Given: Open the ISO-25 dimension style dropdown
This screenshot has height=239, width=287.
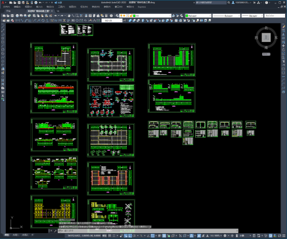Looking at the screenshot, I should coord(112,20).
